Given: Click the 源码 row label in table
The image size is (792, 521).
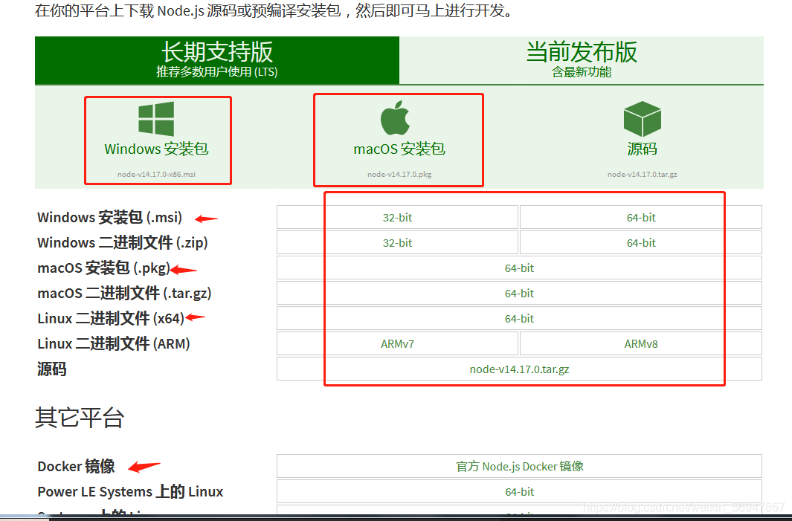Looking at the screenshot, I should click(x=51, y=369).
